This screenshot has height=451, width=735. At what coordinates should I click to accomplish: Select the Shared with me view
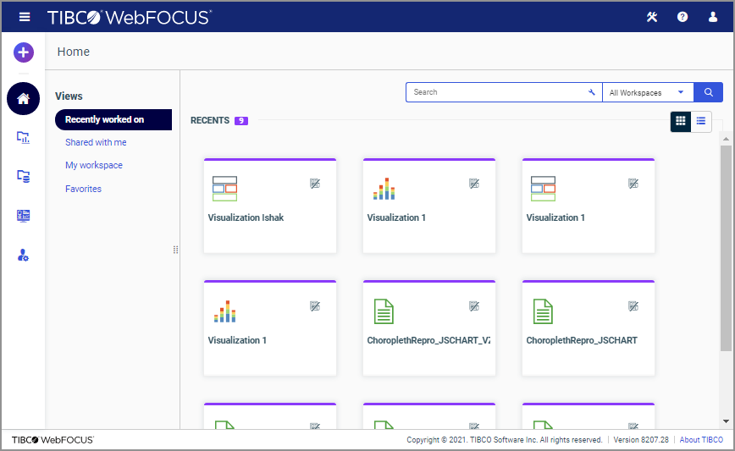(x=96, y=142)
